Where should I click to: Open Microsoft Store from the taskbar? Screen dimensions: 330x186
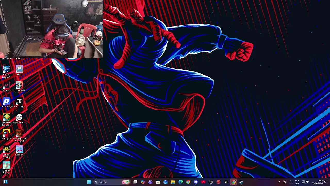(x=158, y=182)
